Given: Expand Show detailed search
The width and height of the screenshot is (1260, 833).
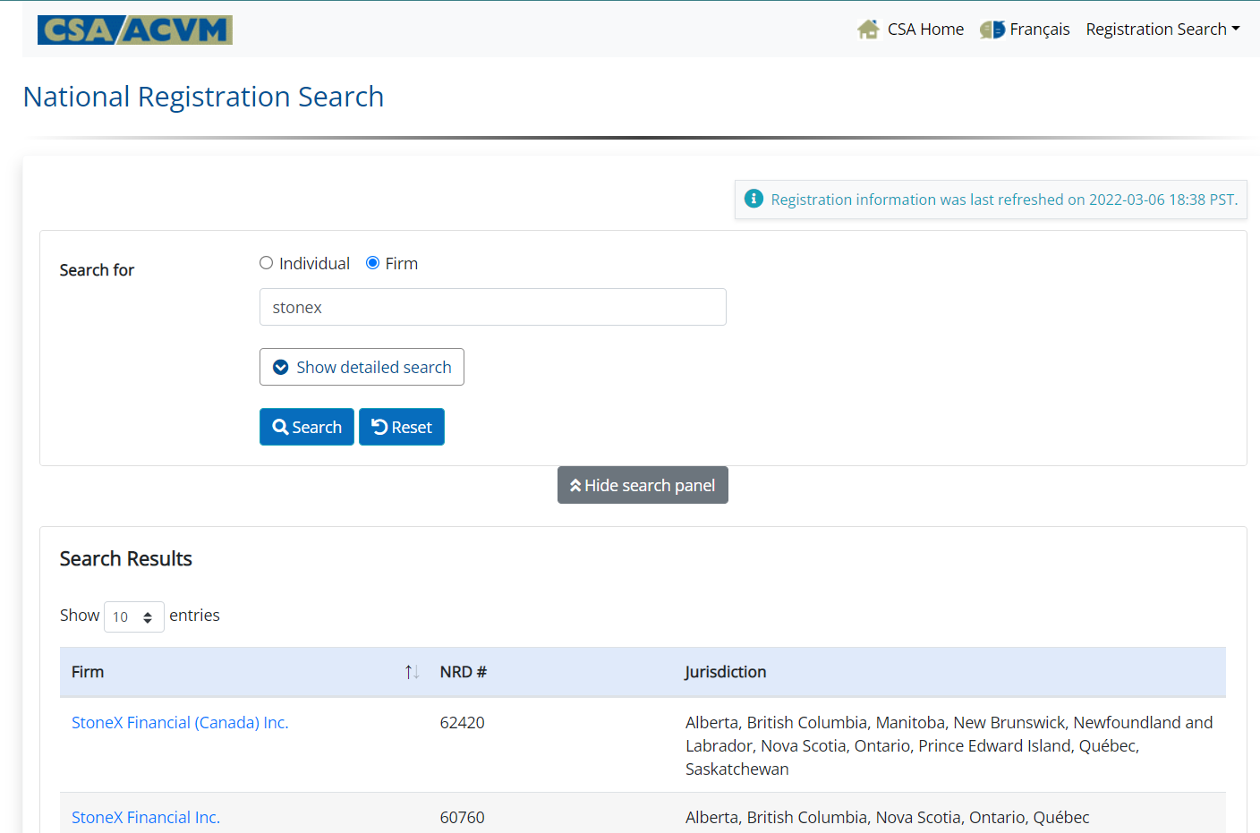Looking at the screenshot, I should click(362, 367).
